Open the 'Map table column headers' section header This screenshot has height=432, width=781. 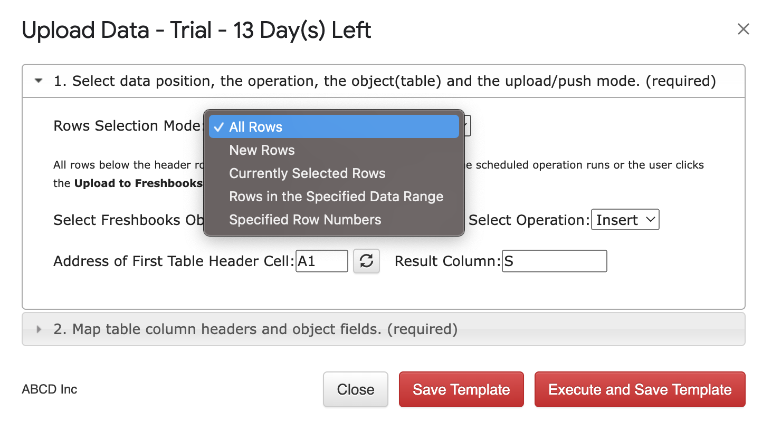pyautogui.click(x=255, y=329)
